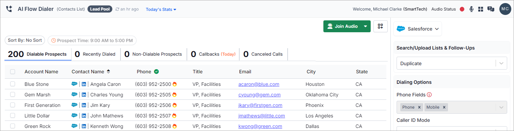
Task: Tick the select-all checkbox in table header
Action: pyautogui.click(x=13, y=72)
